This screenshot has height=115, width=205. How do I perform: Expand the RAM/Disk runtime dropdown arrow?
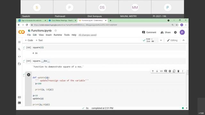pos(161,40)
